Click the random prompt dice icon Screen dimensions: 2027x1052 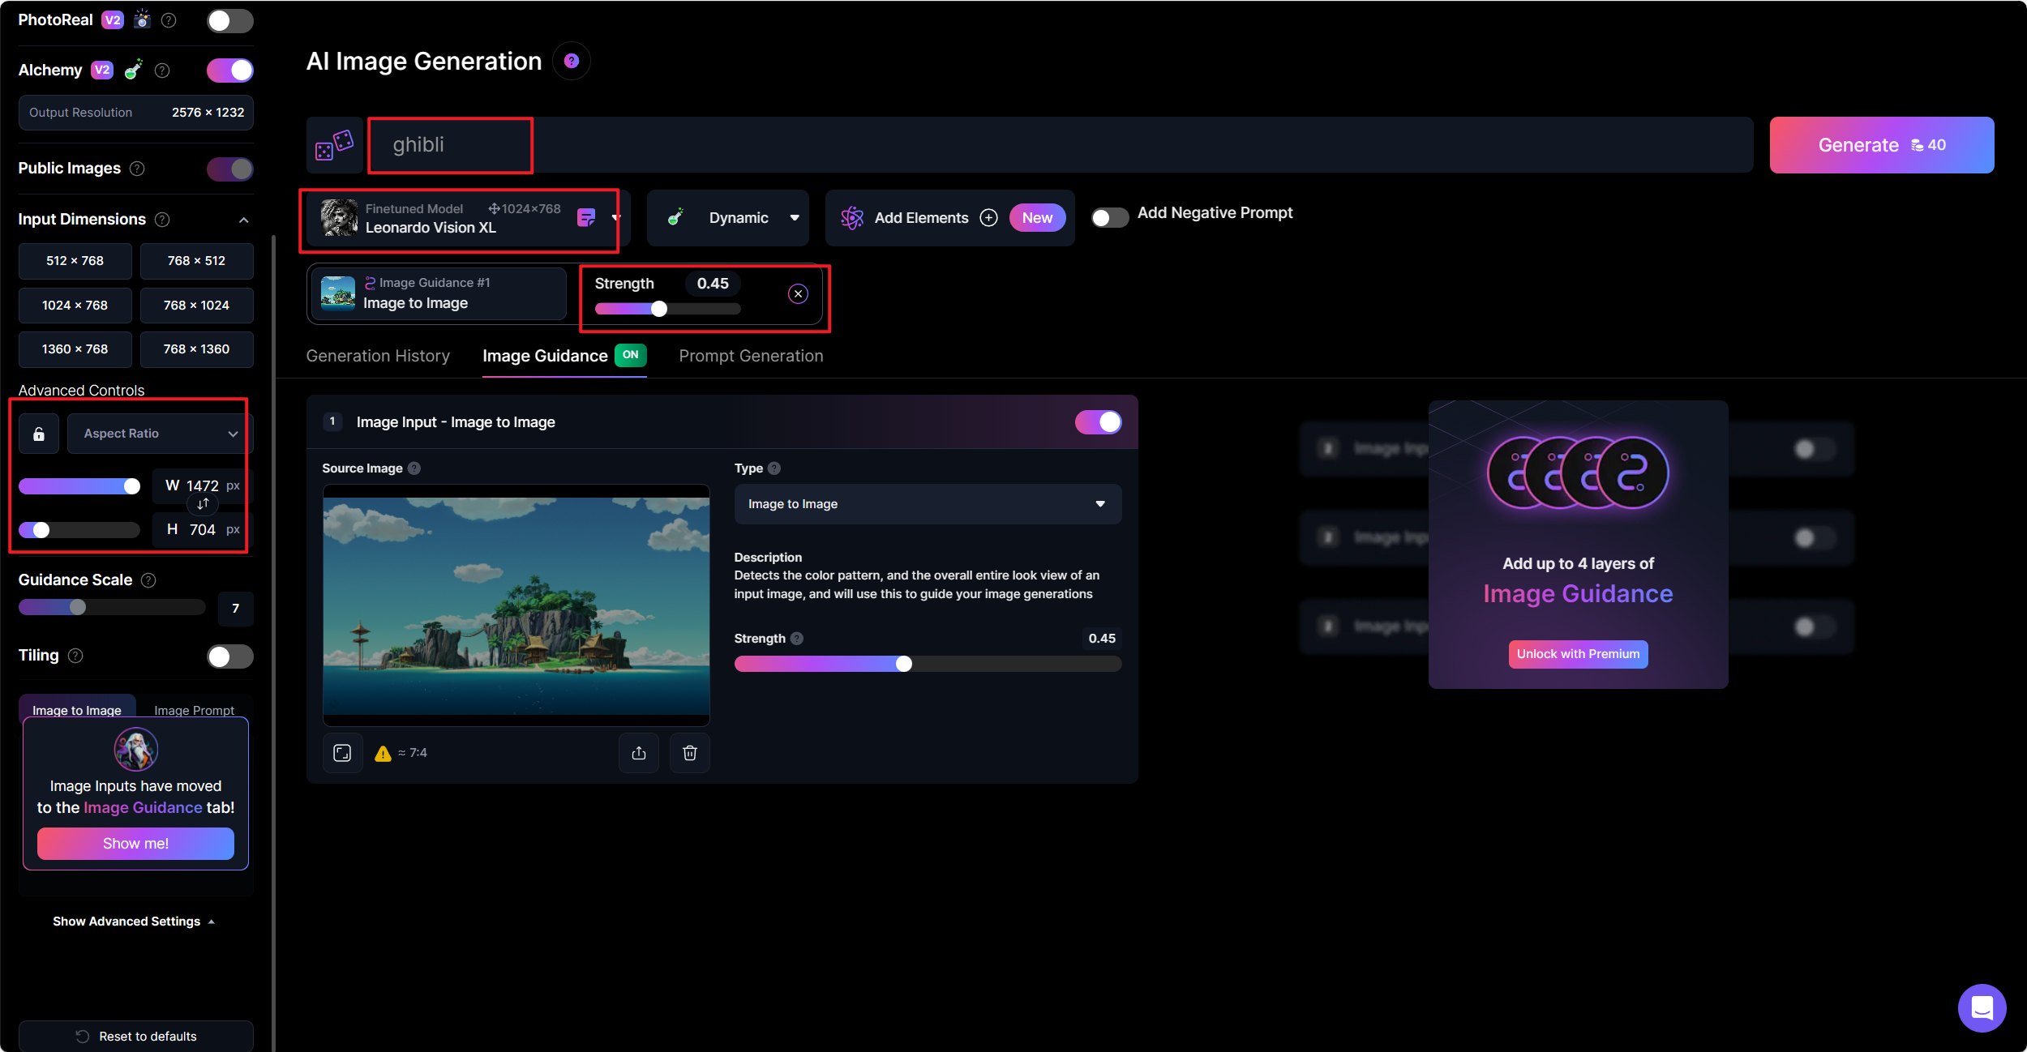coord(334,145)
